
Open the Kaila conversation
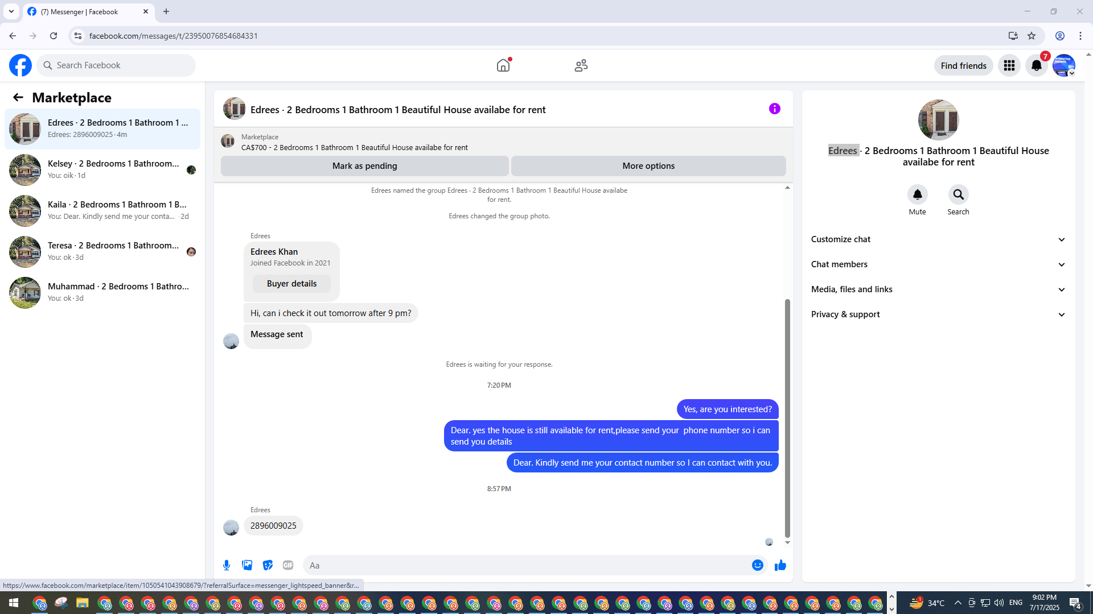[102, 211]
